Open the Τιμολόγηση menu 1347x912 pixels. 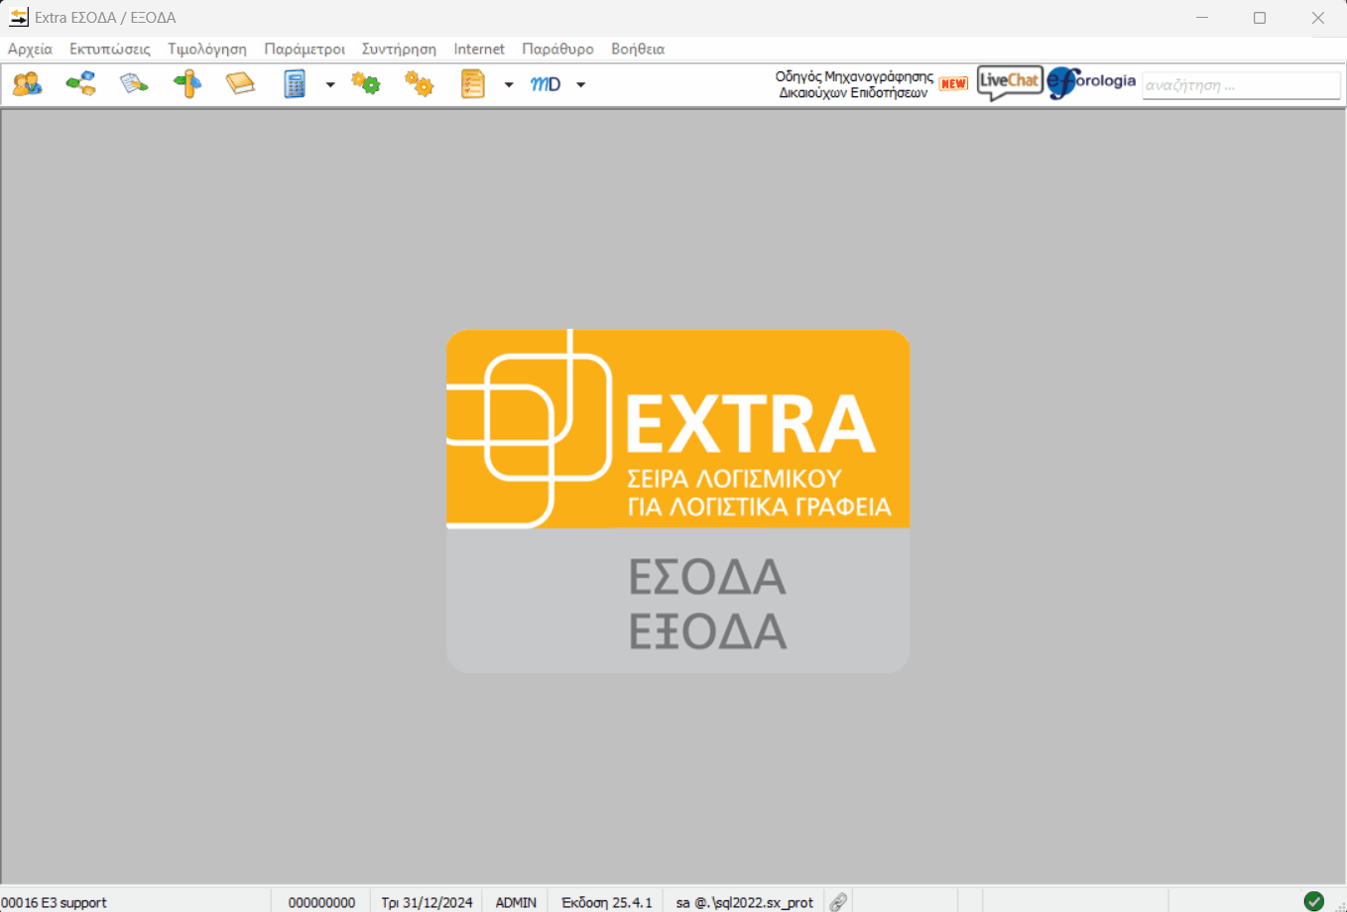click(207, 49)
